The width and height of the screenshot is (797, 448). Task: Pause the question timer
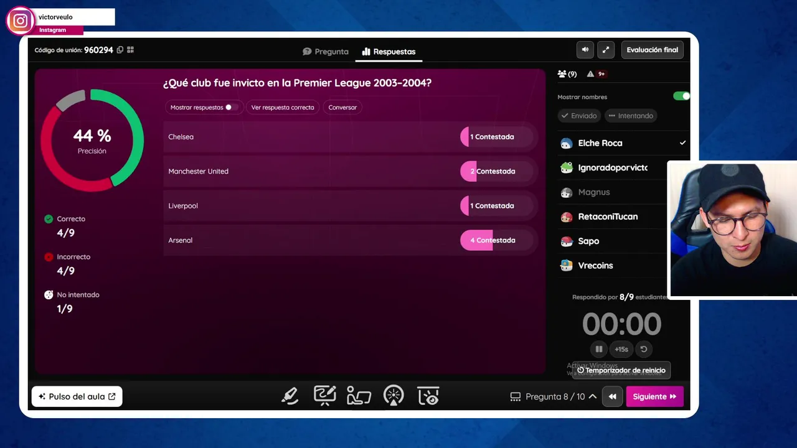(x=599, y=349)
